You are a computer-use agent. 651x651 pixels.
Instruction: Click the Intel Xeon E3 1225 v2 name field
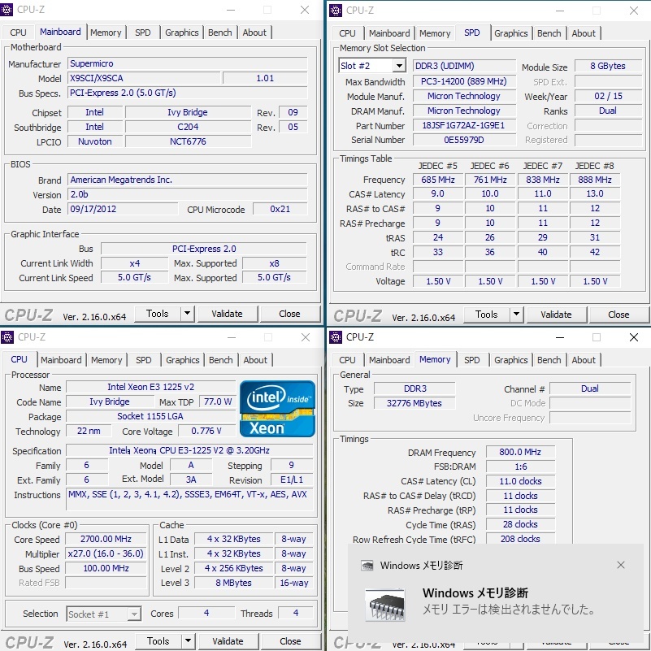pyautogui.click(x=150, y=387)
